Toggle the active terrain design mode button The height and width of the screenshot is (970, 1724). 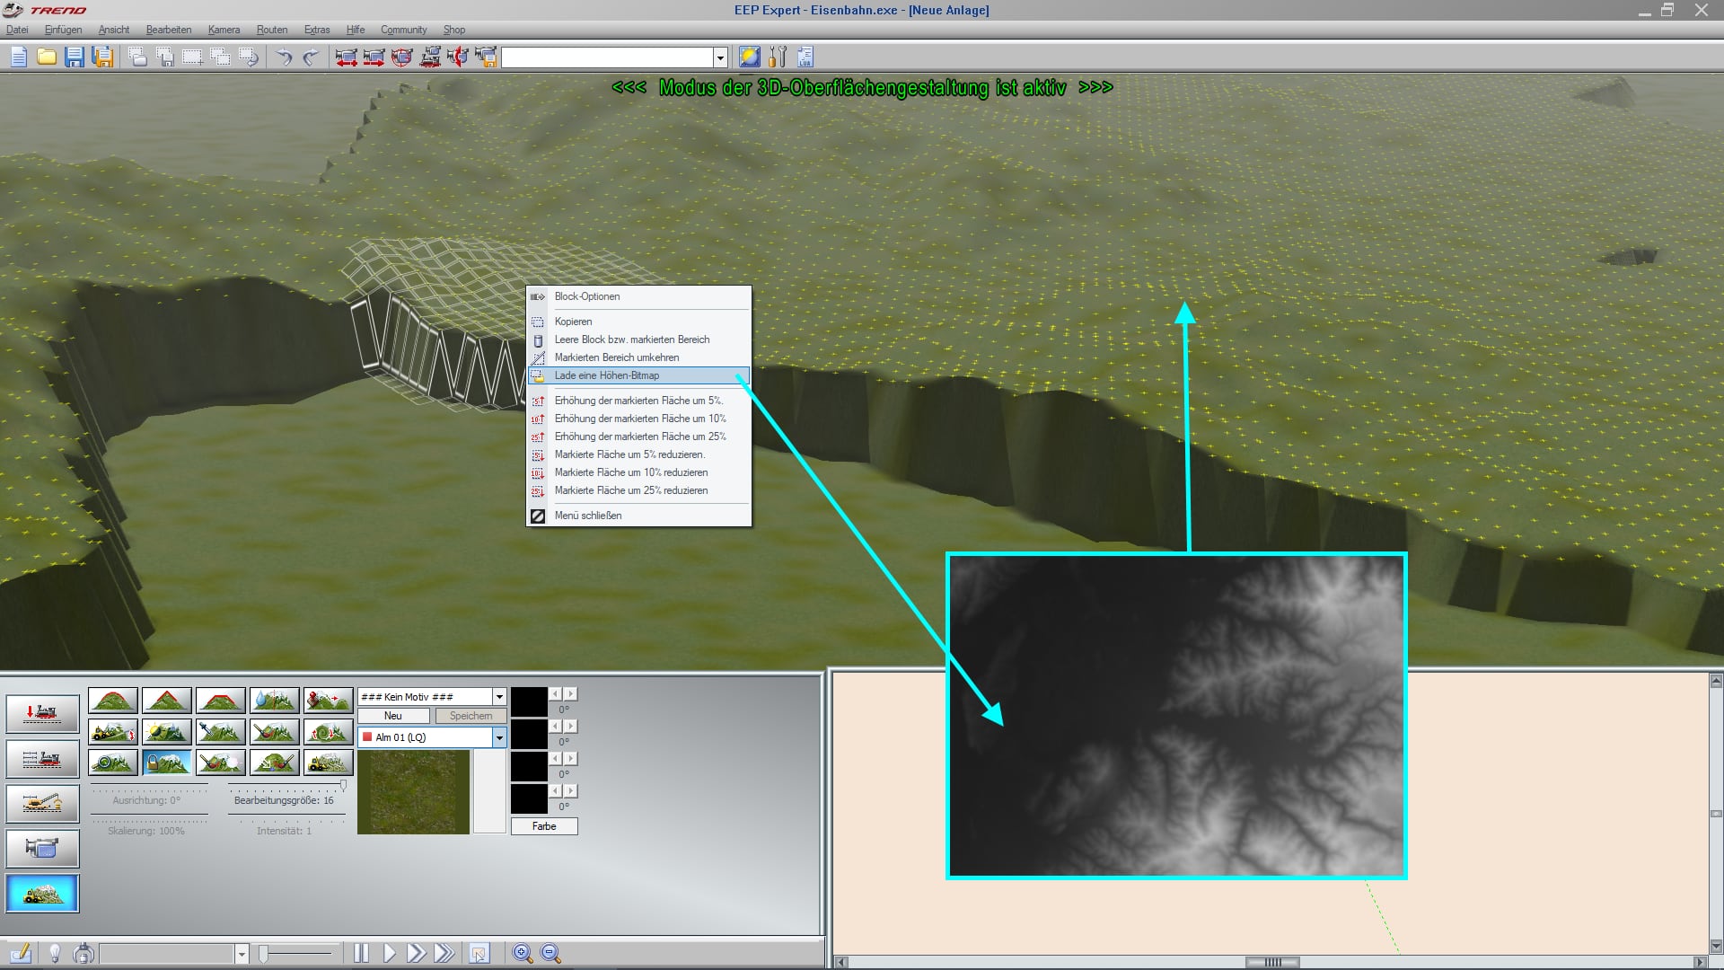42,894
